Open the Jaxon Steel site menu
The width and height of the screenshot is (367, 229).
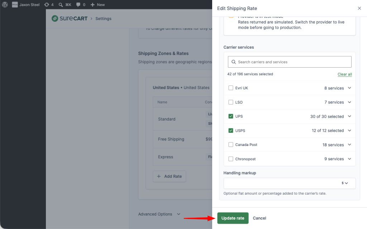click(26, 5)
